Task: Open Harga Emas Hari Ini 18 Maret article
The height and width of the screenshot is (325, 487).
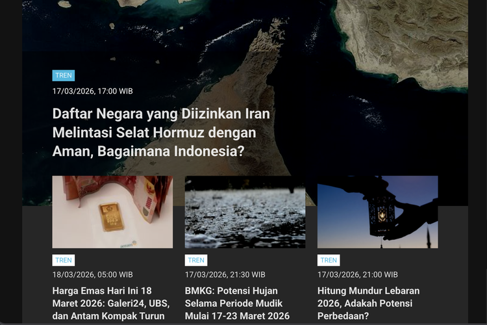Action: point(111,304)
